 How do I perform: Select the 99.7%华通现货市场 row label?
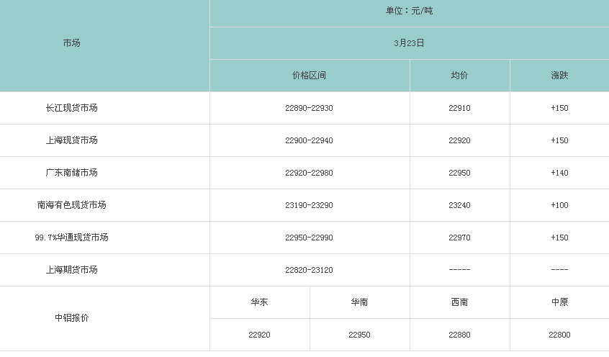pyautogui.click(x=72, y=238)
